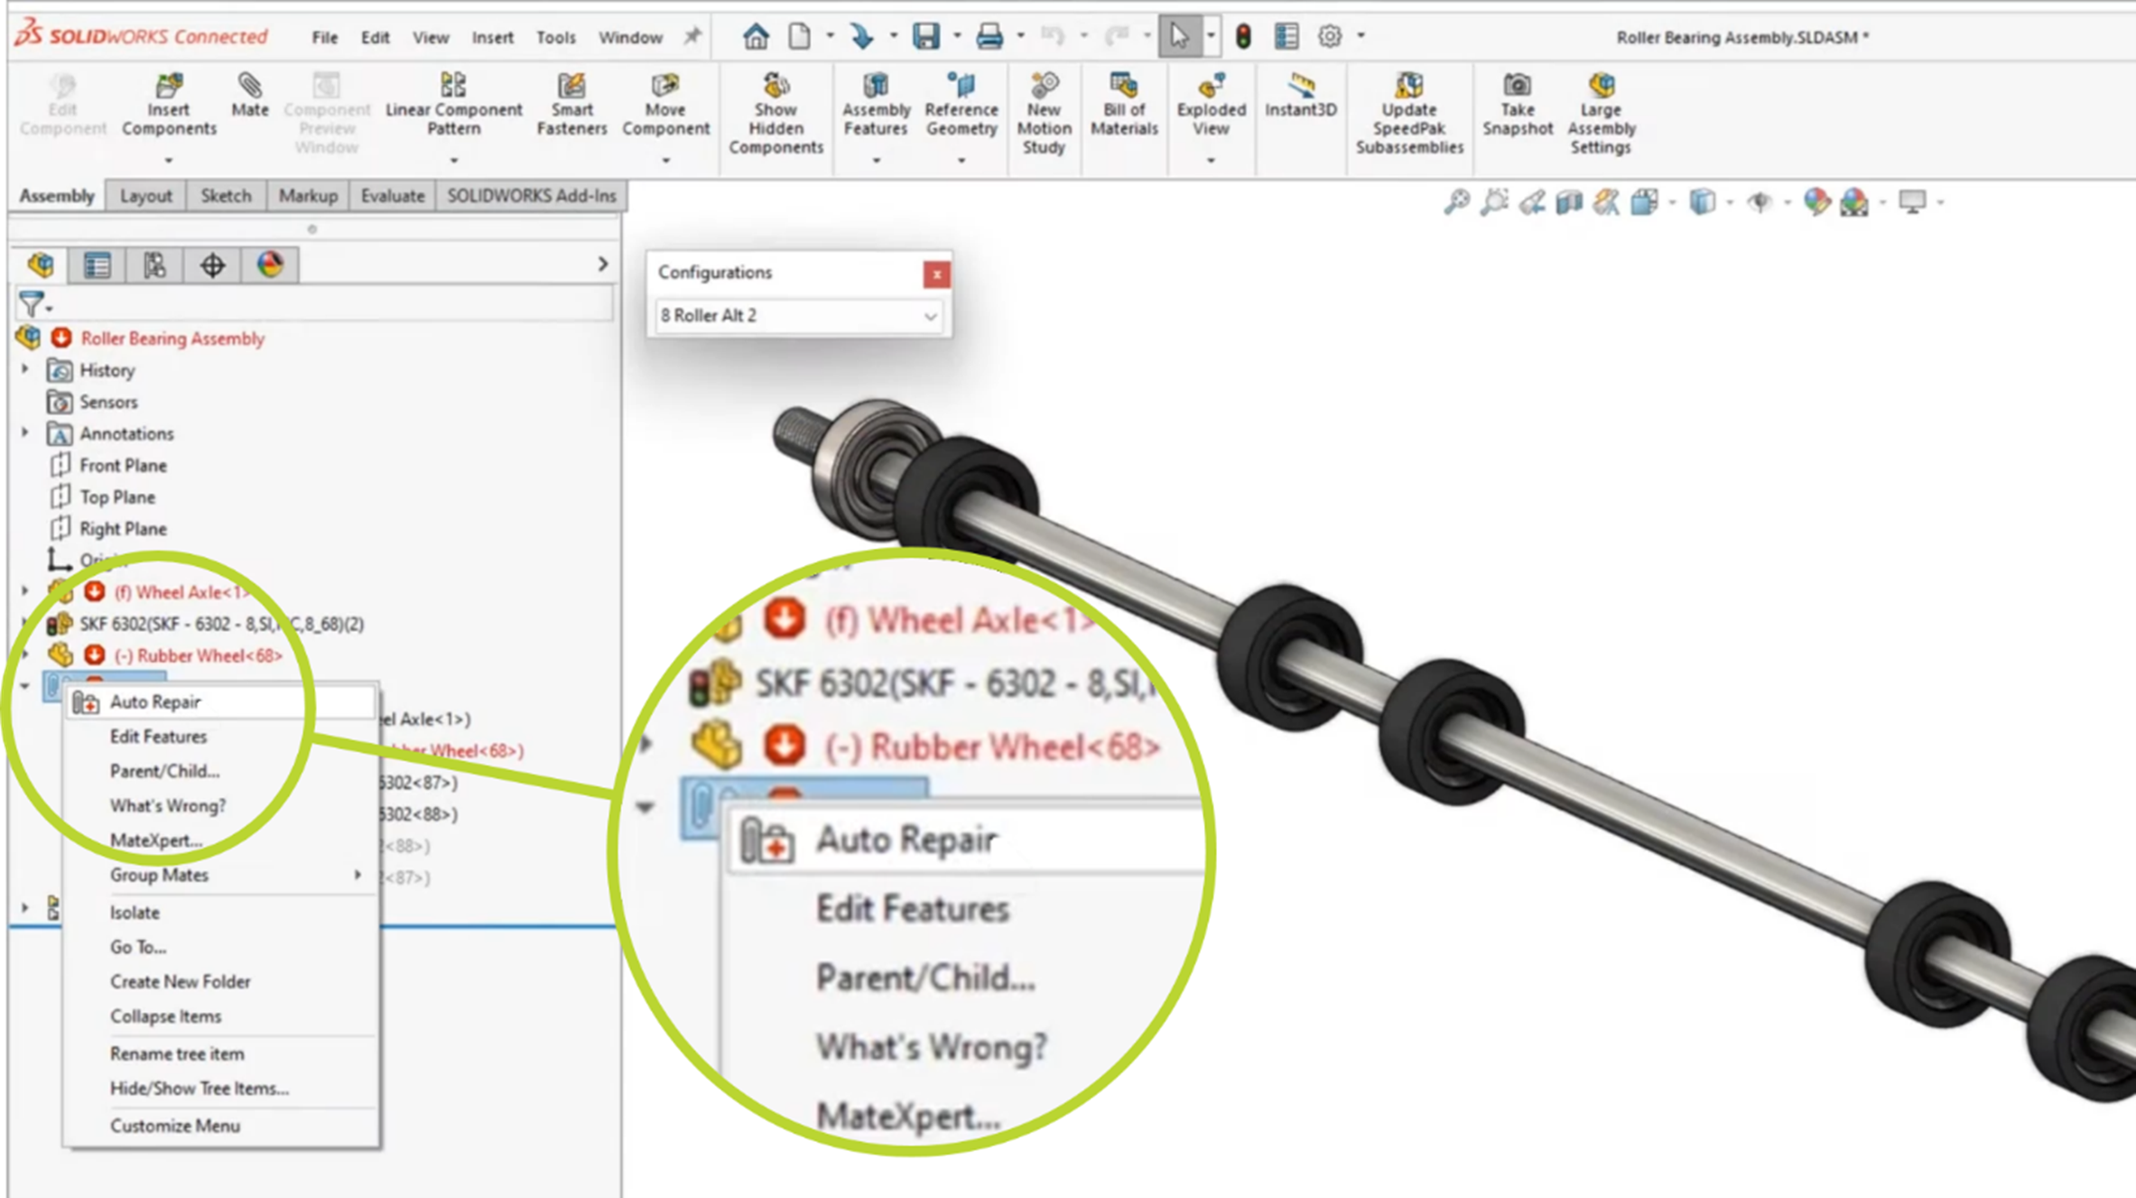
Task: Open the View Settings monitor icon
Action: [1912, 201]
